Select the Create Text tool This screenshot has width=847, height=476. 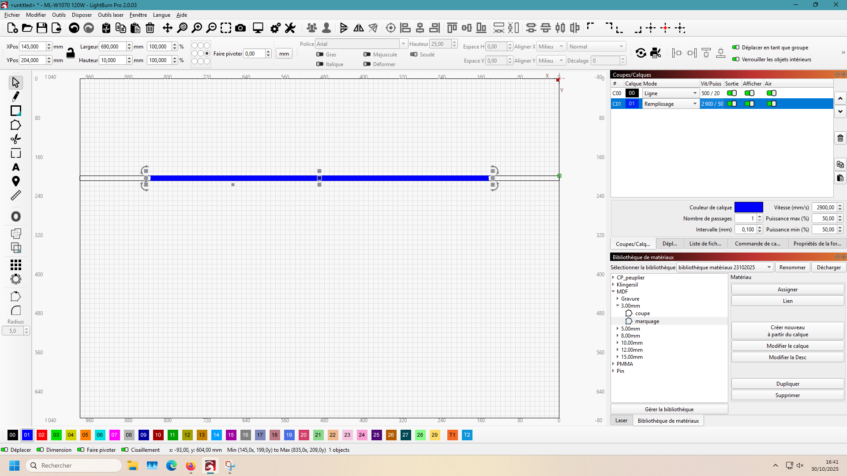pos(16,167)
